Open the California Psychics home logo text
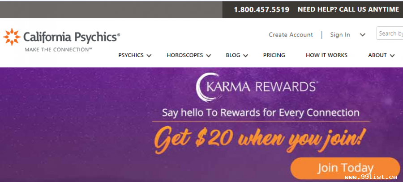403x182 pixels. [x=72, y=37]
